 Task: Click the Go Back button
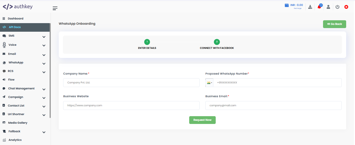(334, 24)
